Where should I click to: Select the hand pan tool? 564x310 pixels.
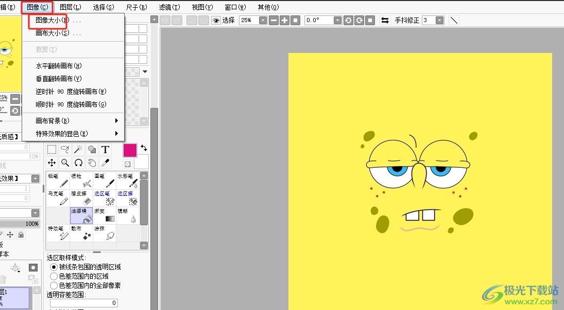[x=92, y=163]
